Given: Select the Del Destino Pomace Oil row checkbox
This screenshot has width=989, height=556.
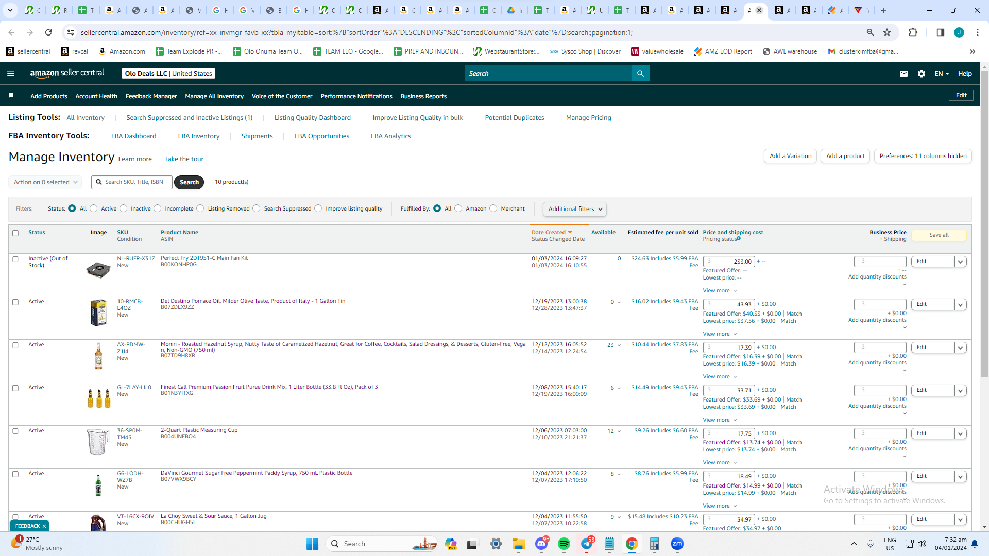Looking at the screenshot, I should [15, 302].
